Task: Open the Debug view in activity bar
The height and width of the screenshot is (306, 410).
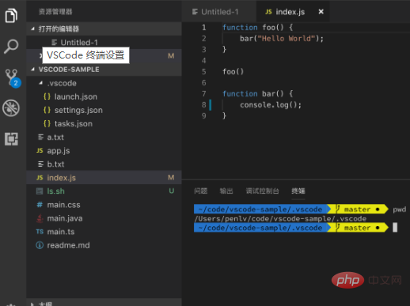Action: [x=11, y=108]
